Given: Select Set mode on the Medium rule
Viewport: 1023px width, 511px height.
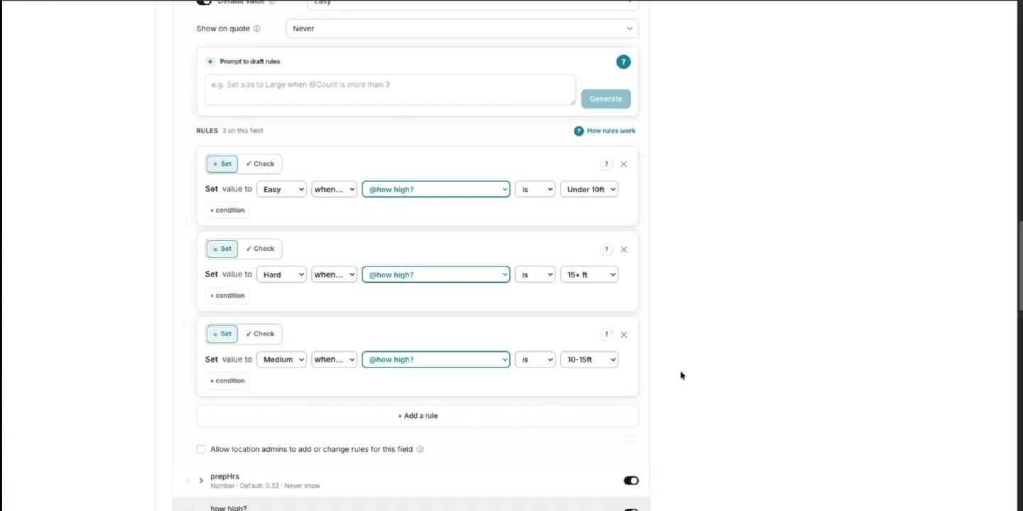Looking at the screenshot, I should 222,334.
